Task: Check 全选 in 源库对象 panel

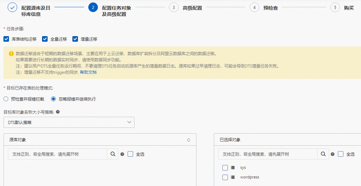Action: pyautogui.click(x=130, y=154)
